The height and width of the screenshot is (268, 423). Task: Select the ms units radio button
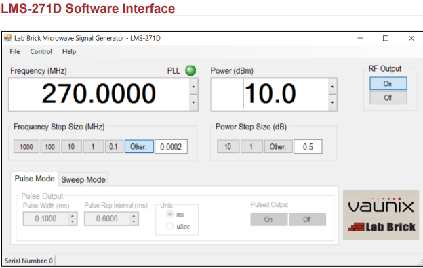click(169, 215)
